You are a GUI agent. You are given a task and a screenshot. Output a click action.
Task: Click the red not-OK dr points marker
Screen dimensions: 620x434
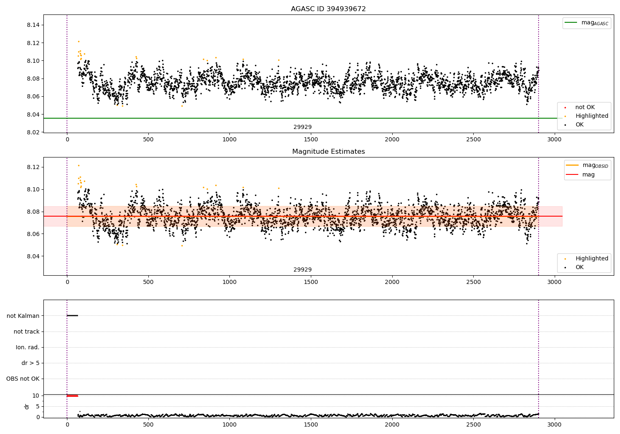click(72, 396)
